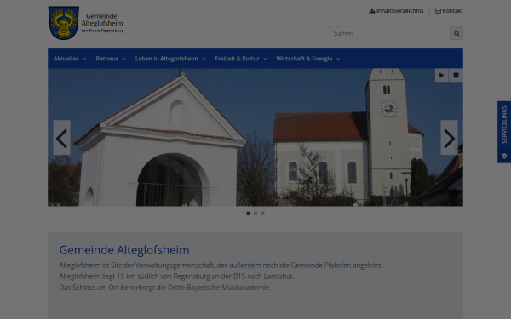Click the envelope icon beside Kontakt
511x319 pixels.
pyautogui.click(x=438, y=11)
